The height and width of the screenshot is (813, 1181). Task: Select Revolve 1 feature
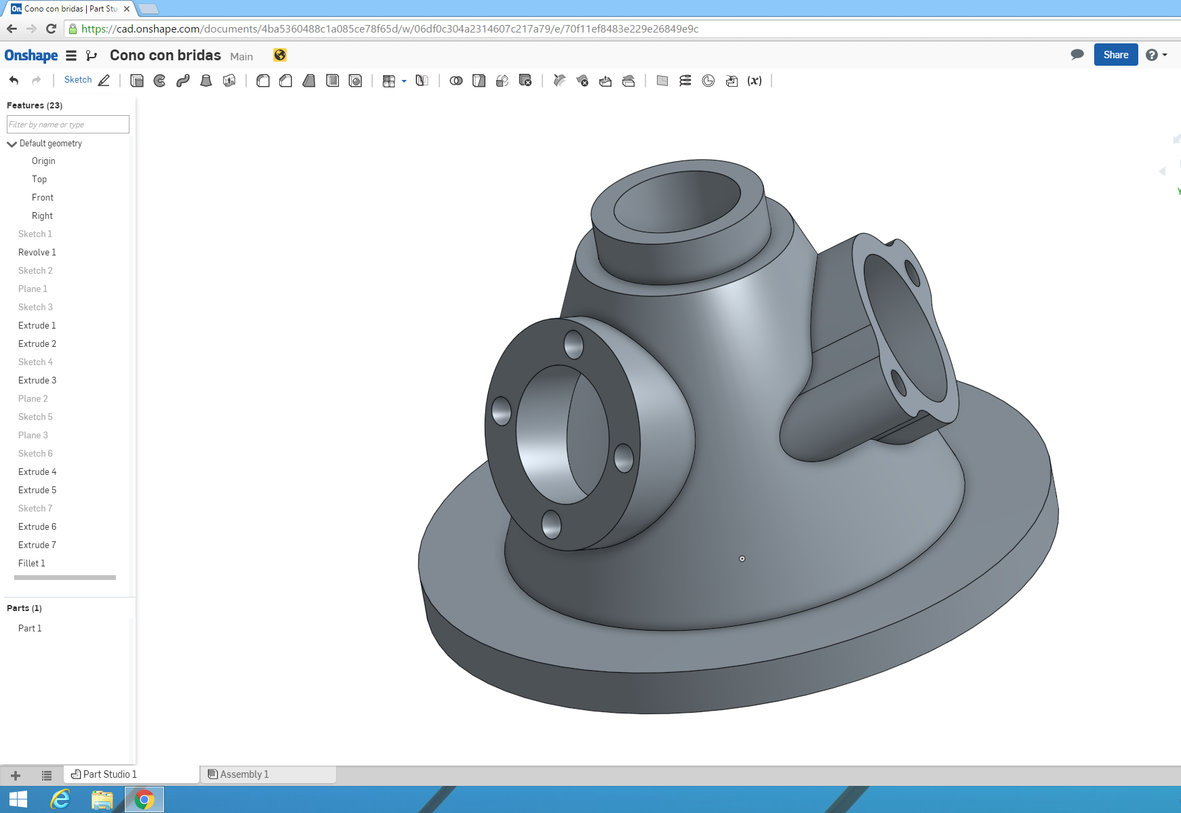[x=37, y=253]
